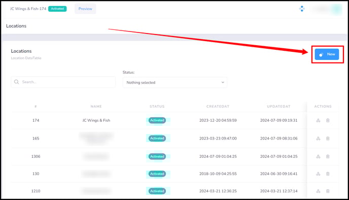The width and height of the screenshot is (349, 200).
Task: Click the Status dropdown chevron arrow
Action: 223,82
